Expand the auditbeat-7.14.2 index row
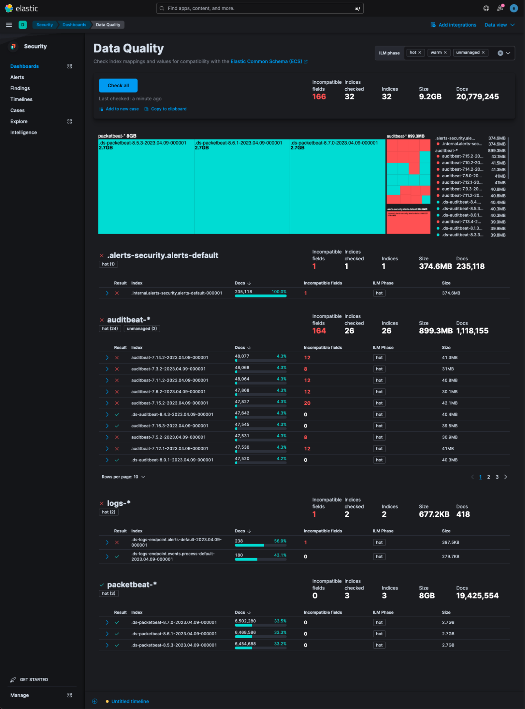 pyautogui.click(x=107, y=358)
